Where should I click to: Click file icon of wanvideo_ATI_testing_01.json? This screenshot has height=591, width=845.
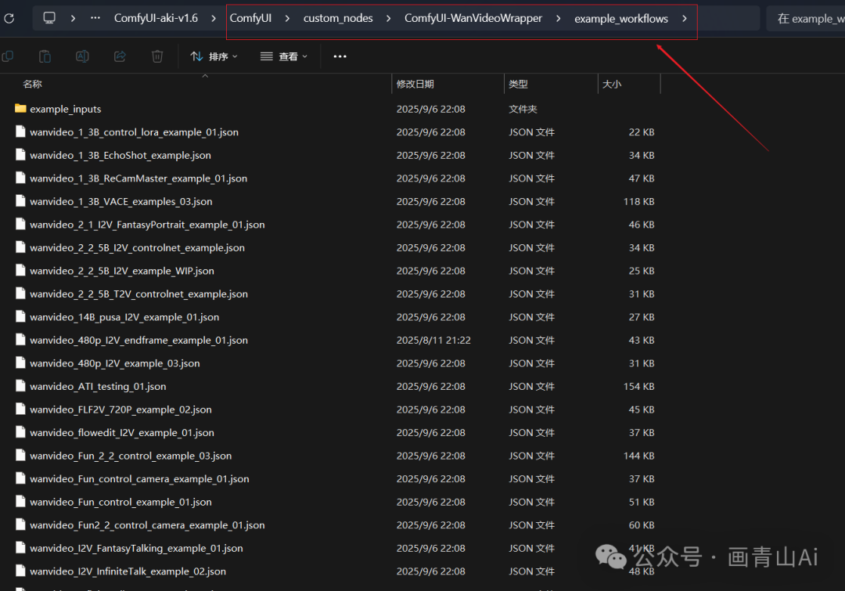pyautogui.click(x=20, y=386)
